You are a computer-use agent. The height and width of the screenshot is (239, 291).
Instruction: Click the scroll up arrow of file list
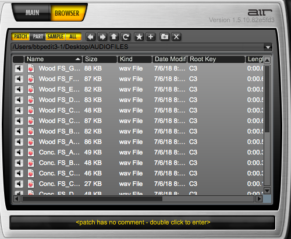point(267,60)
